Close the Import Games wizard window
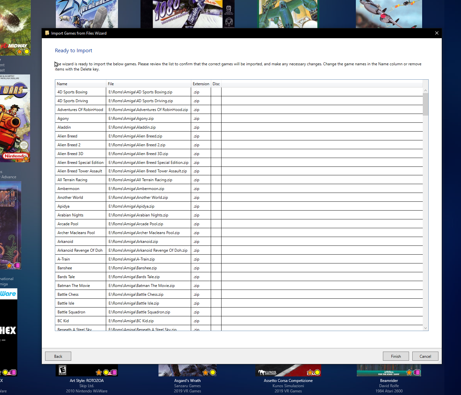 (437, 33)
